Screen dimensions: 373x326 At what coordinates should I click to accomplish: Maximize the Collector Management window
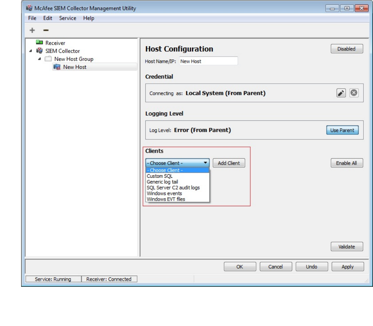point(347,8)
